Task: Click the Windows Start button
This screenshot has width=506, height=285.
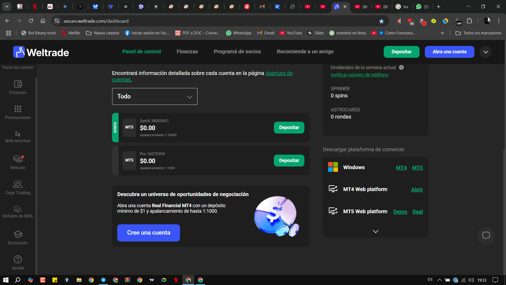Action: (x=6, y=280)
